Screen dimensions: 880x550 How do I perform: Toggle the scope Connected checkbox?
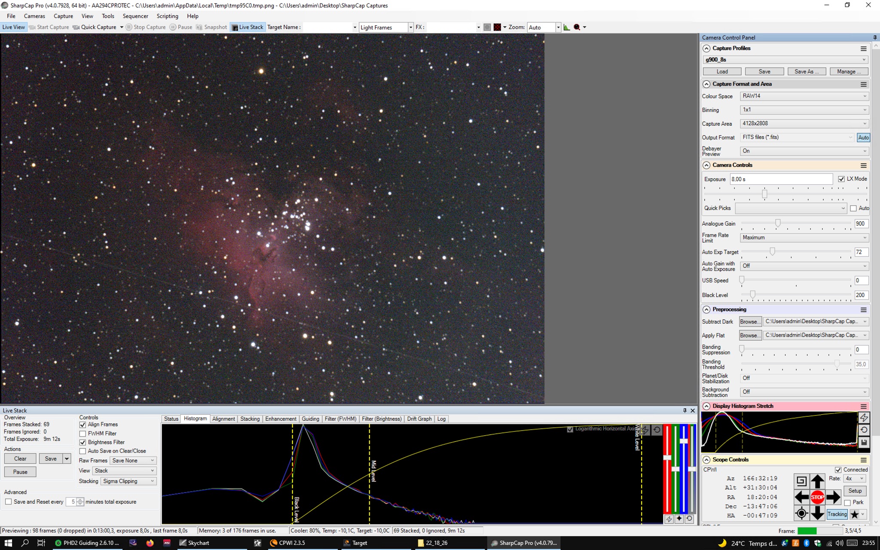point(838,470)
